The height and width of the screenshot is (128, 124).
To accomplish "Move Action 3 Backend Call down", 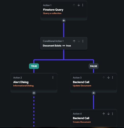I will pyautogui.click(x=108, y=77).
